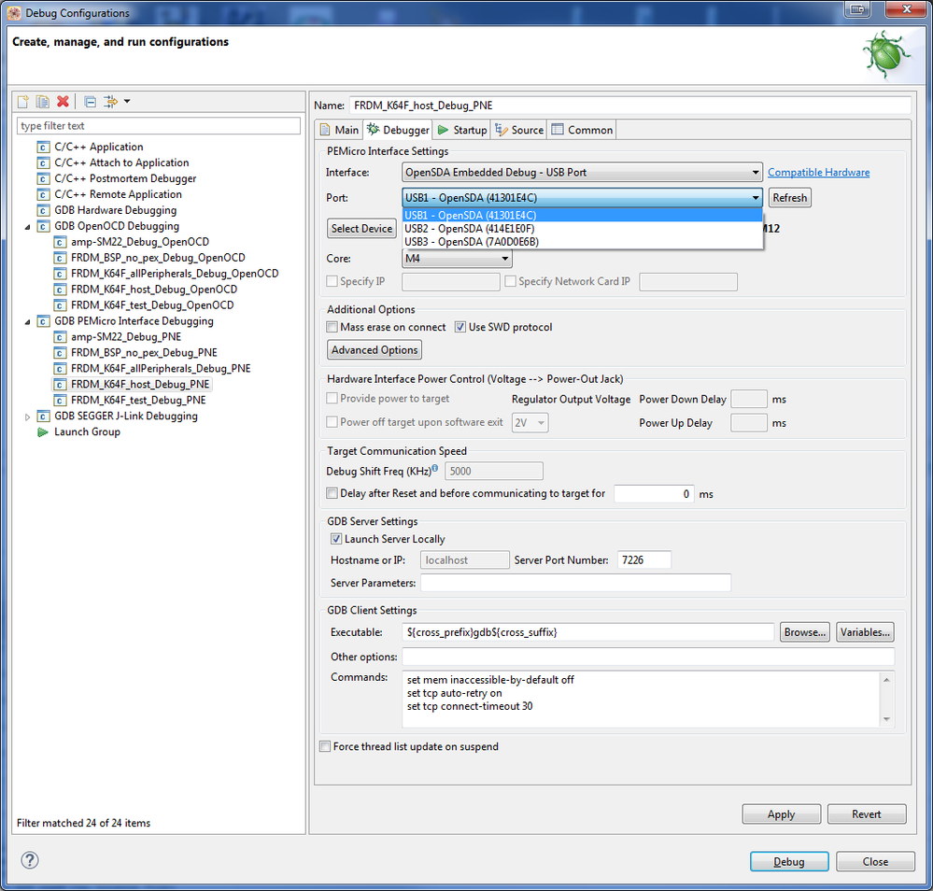The height and width of the screenshot is (891, 933).
Task: Click the Refresh ports button
Action: (x=789, y=198)
